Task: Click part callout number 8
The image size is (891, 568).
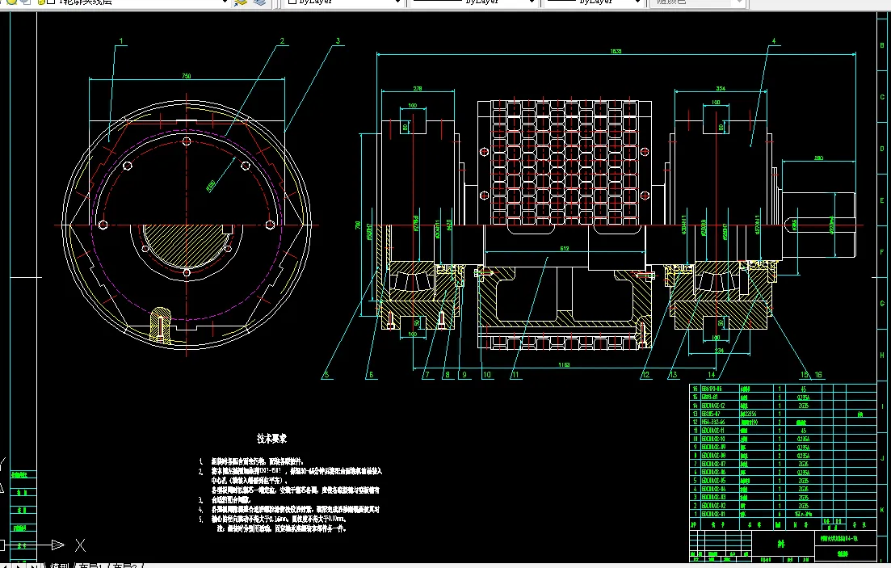Action: [448, 375]
